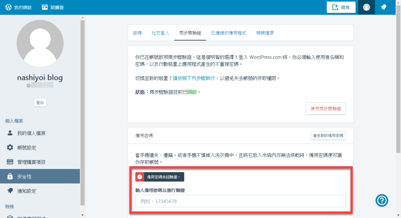This screenshot has width=401, height=218.
Task: Click the 閱讀器 reader icon
Action: (45, 7)
